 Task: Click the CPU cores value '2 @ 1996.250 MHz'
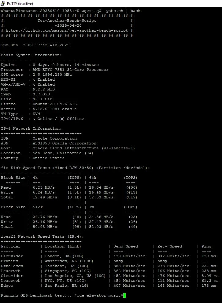pyautogui.click(x=52, y=75)
